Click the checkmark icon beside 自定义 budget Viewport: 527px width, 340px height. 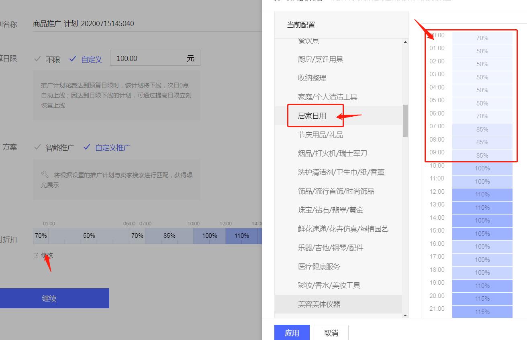pyautogui.click(x=73, y=59)
